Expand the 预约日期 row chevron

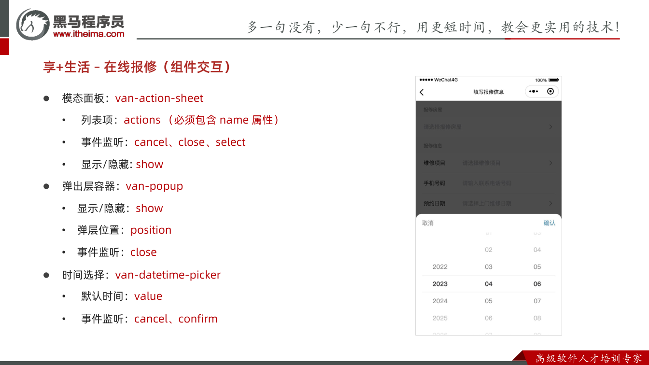point(550,203)
